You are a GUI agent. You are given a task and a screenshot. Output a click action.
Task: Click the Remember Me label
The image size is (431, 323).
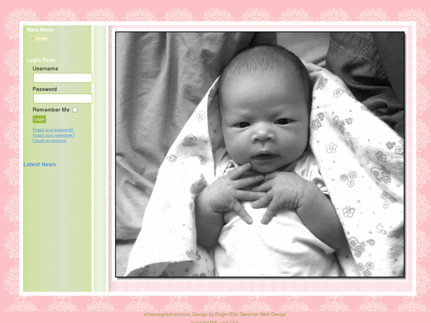(x=51, y=110)
